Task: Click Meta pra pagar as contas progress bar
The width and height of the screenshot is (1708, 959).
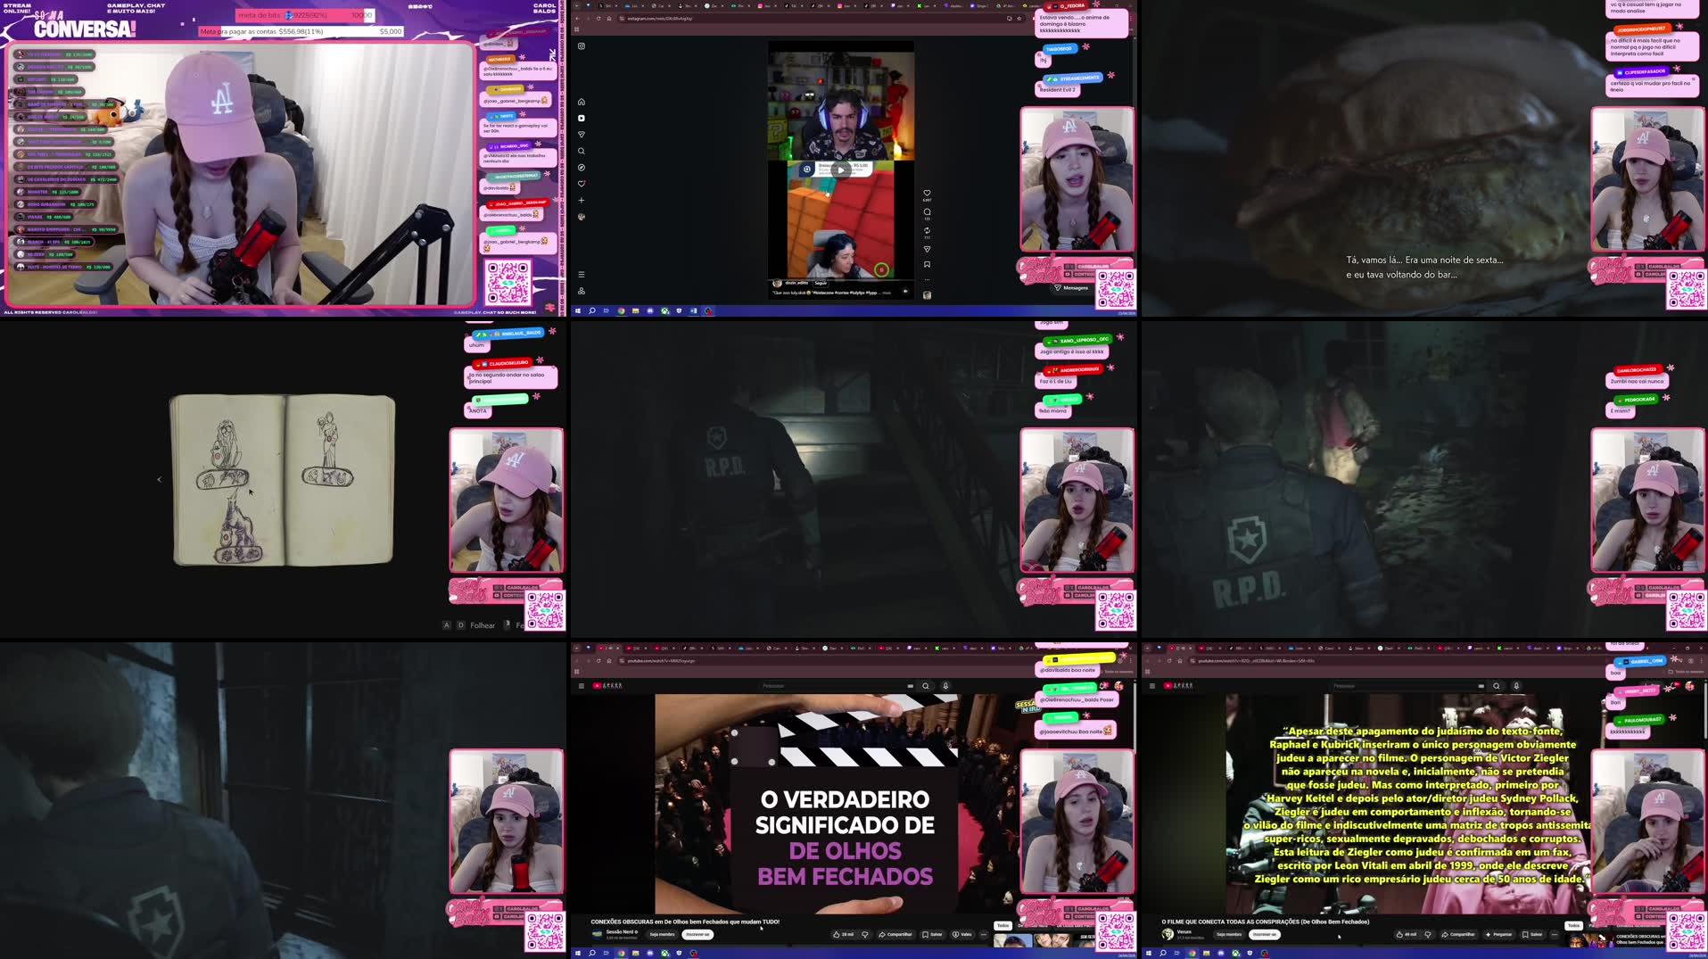Action: tap(301, 31)
